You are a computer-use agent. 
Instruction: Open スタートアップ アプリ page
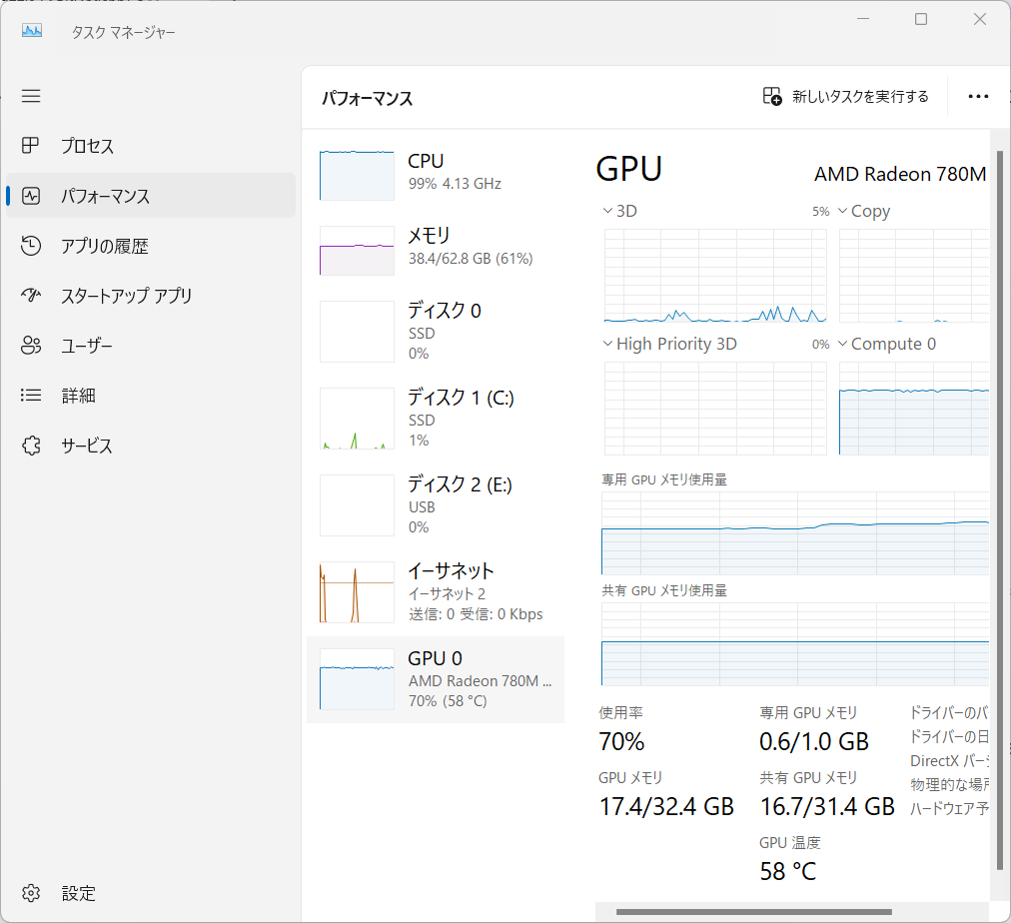point(30,296)
